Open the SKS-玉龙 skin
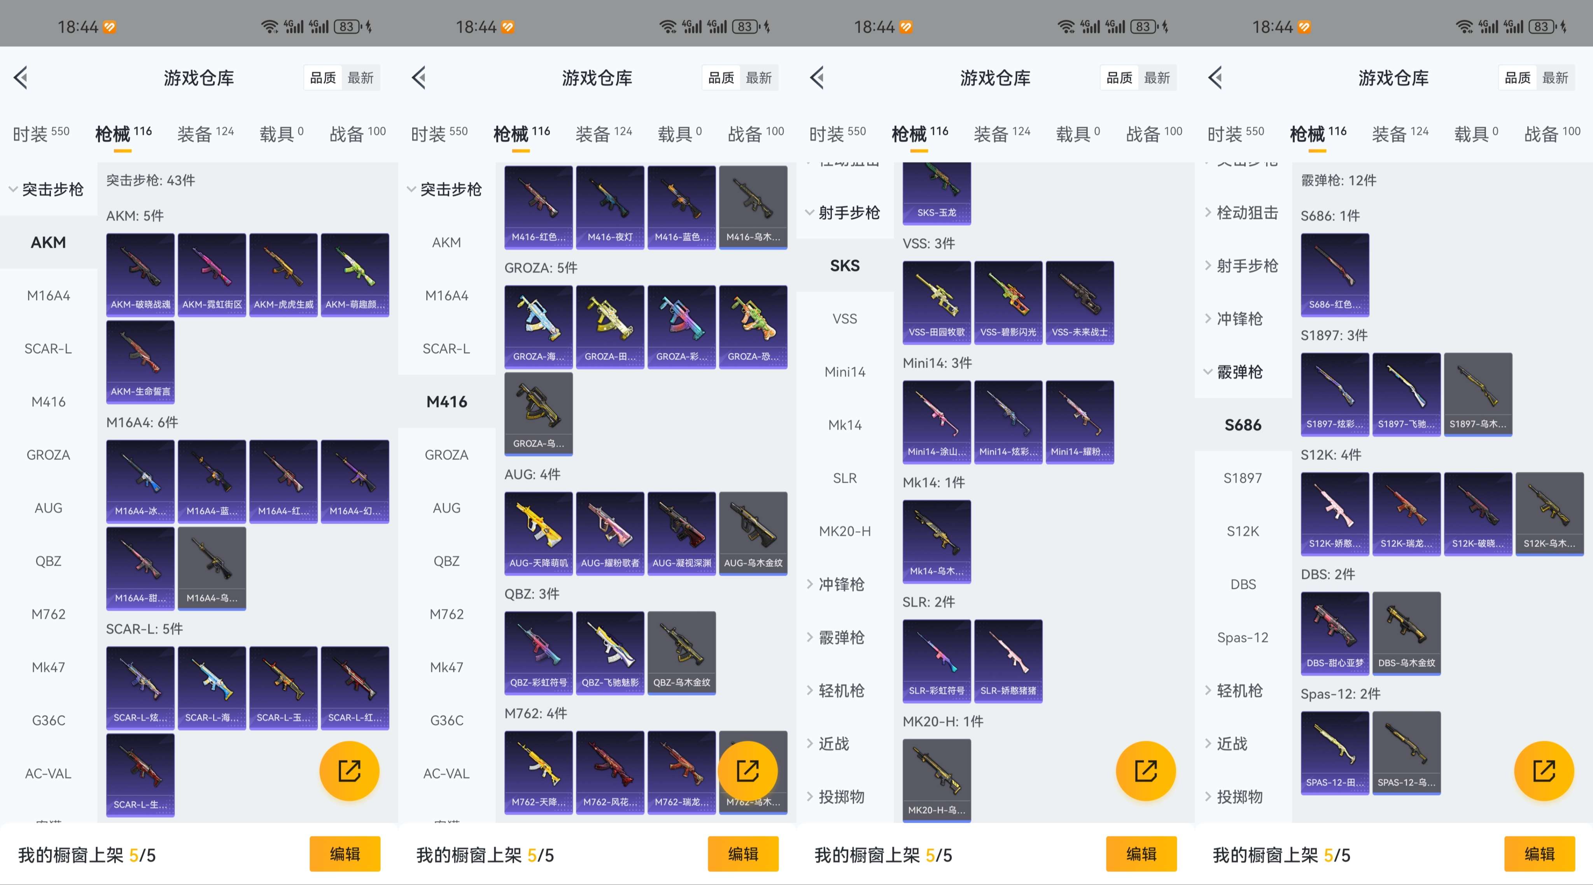Image resolution: width=1593 pixels, height=885 pixels. 937,193
